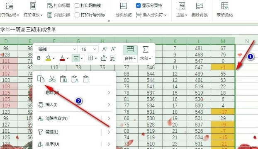Image resolution: width=258 pixels, height=149 pixels.
Task: Expand the 插入分页符 dropdown arrow
Action: coord(166,15)
